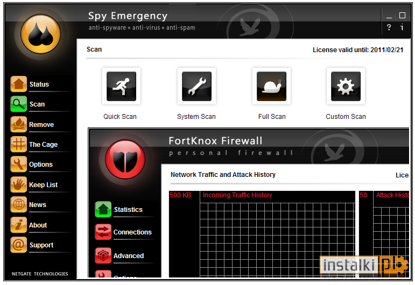Click the News globe icon

click(18, 204)
